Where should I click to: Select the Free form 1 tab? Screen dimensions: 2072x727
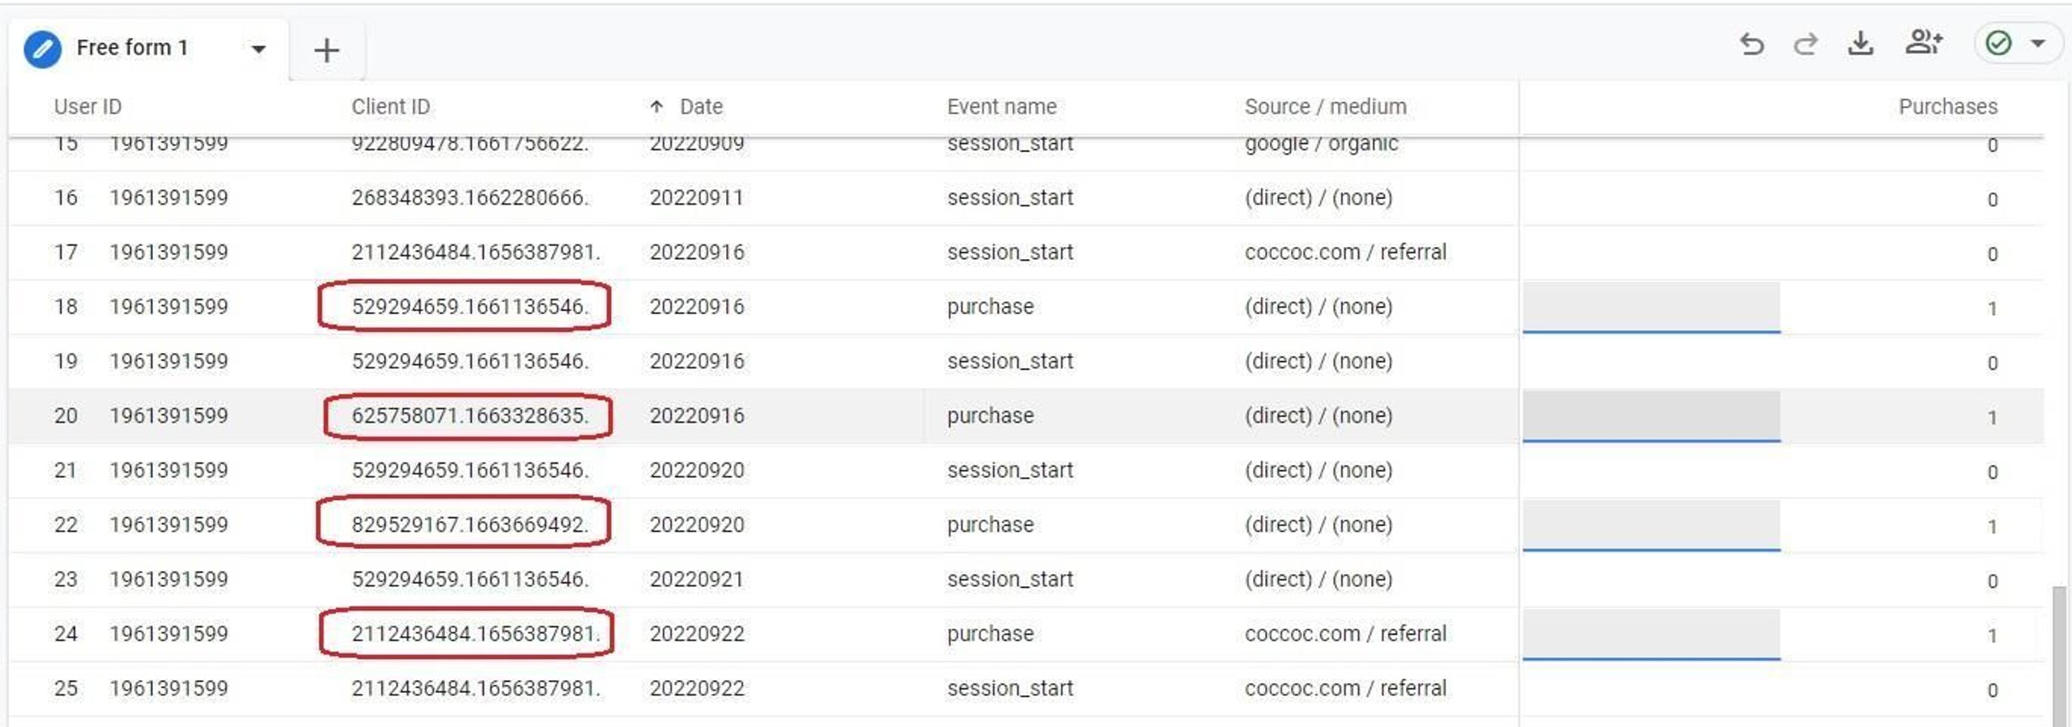tap(132, 48)
